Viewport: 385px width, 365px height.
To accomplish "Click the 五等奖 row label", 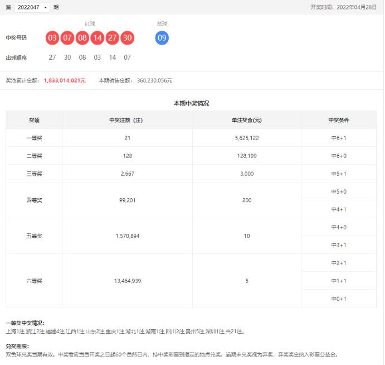I will click(34, 236).
